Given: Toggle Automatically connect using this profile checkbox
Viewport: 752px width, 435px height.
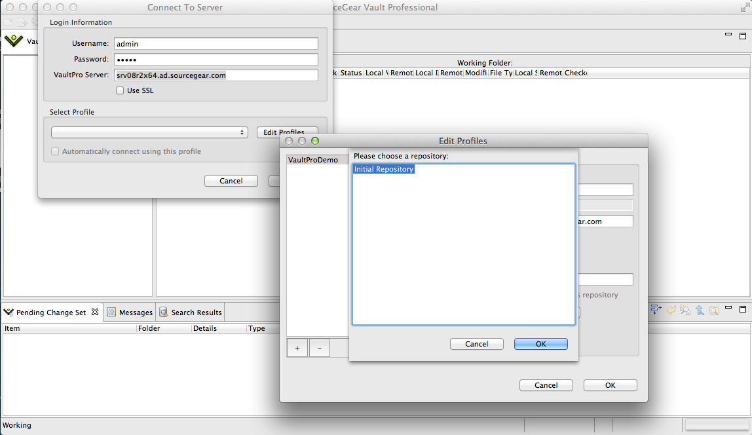Looking at the screenshot, I should pos(55,151).
